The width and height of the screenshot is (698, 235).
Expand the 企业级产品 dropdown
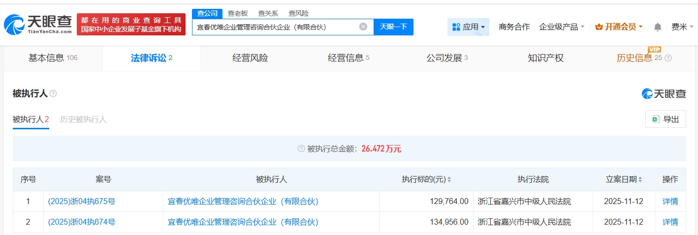point(562,27)
